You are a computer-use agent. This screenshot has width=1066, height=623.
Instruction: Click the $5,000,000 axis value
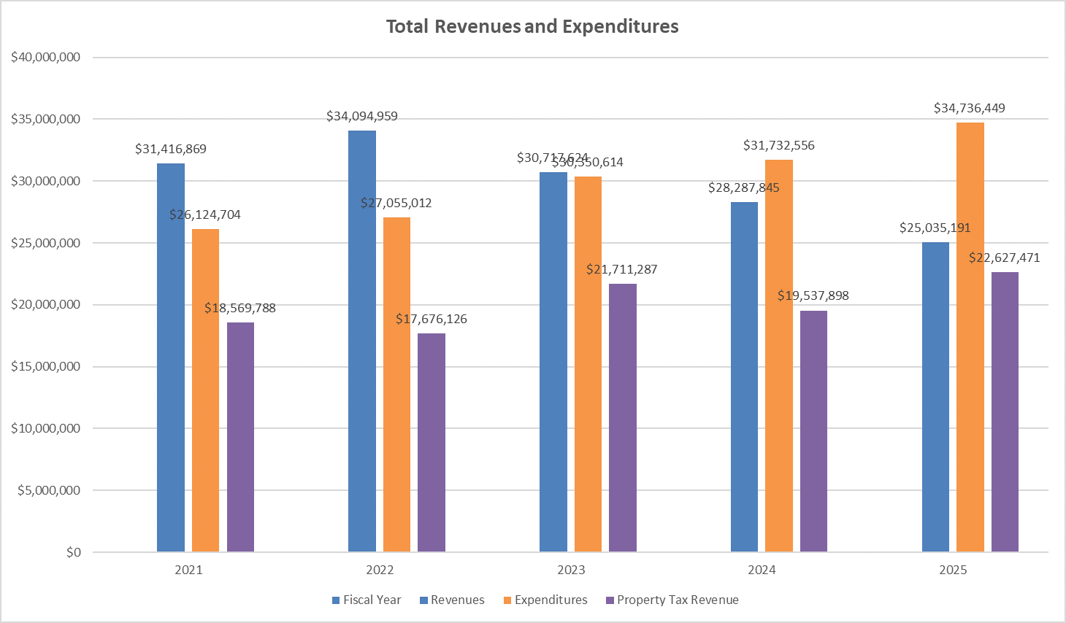[49, 490]
